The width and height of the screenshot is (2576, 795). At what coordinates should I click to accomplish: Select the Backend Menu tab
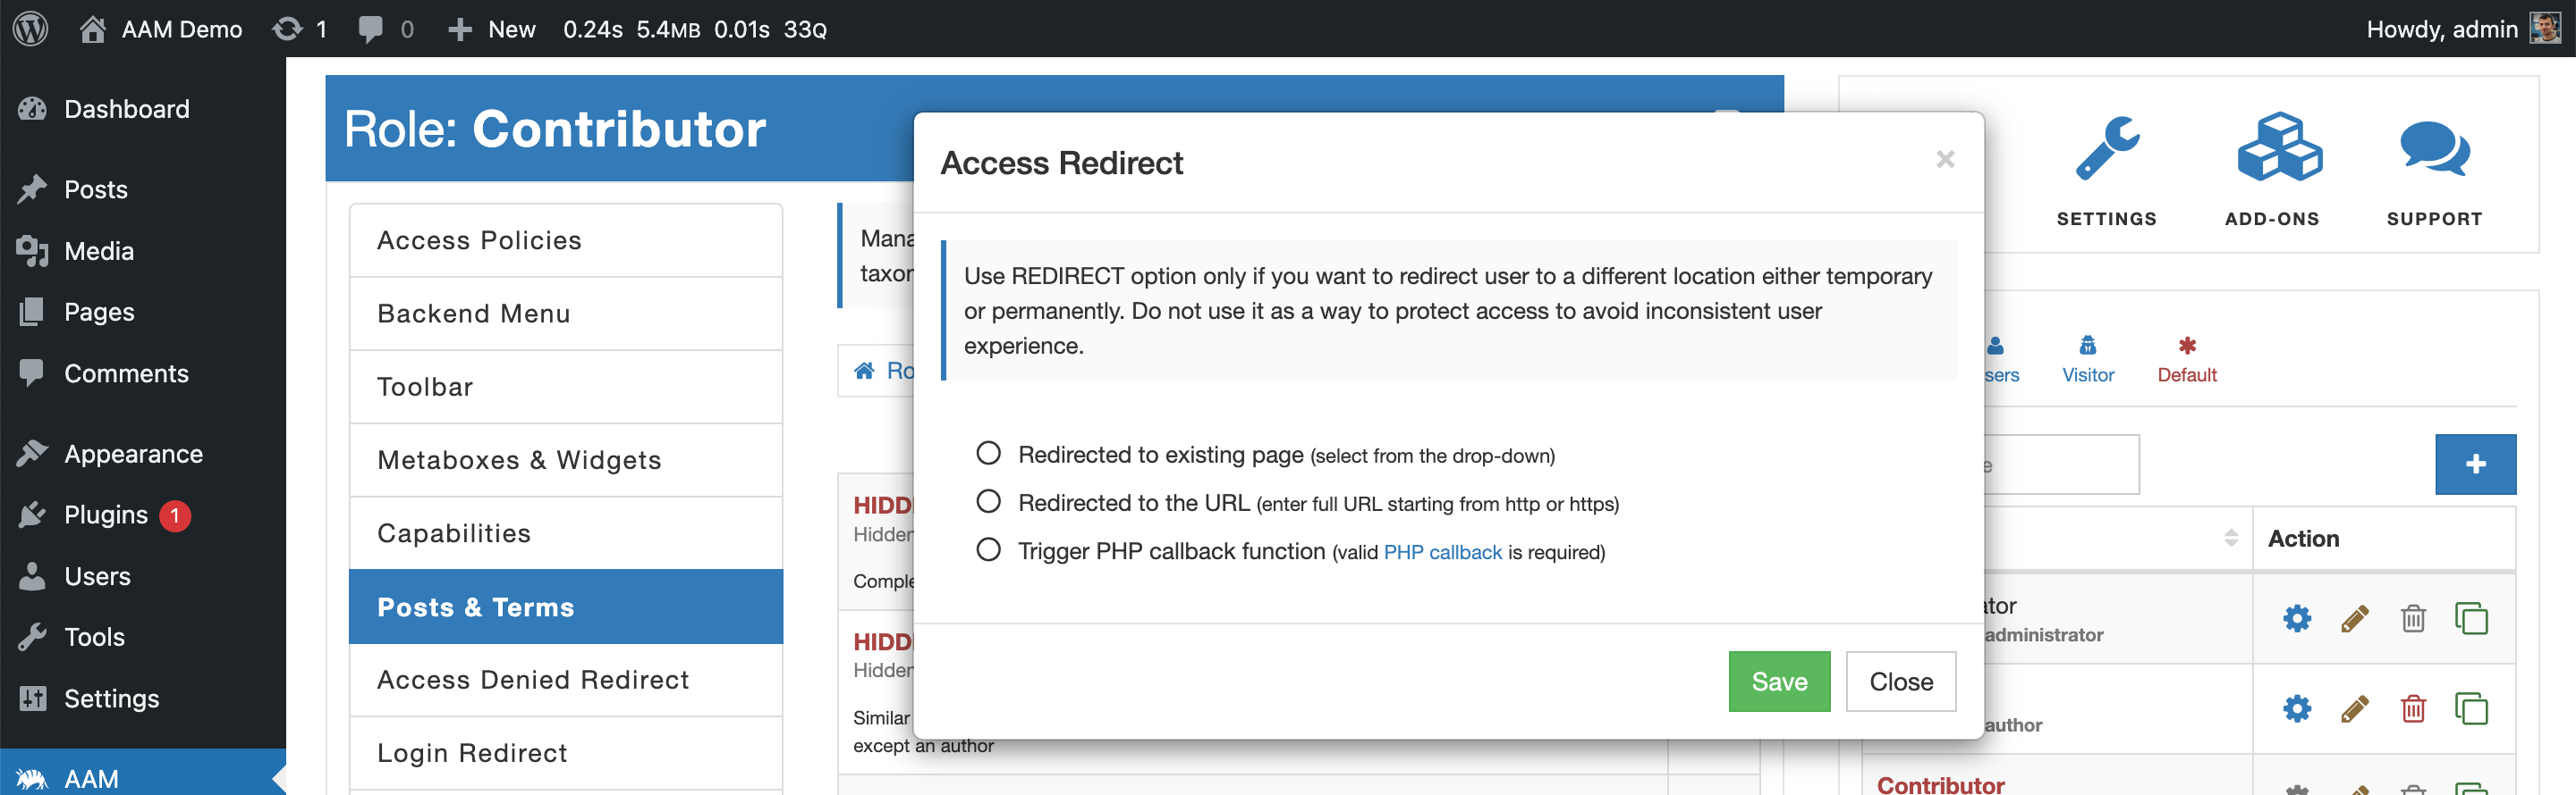point(566,314)
